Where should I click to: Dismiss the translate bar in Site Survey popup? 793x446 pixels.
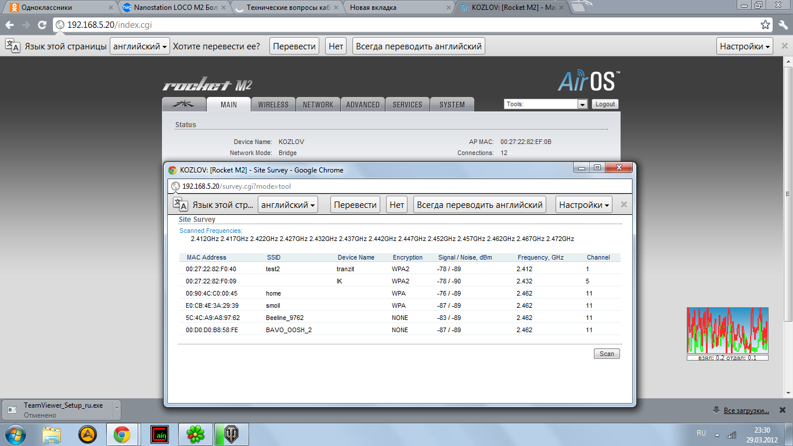point(624,204)
